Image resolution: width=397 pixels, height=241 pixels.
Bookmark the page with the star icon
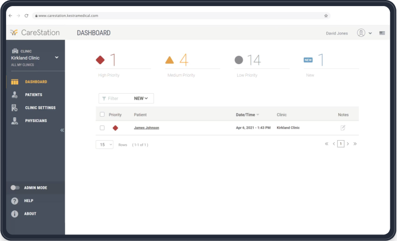tap(326, 16)
